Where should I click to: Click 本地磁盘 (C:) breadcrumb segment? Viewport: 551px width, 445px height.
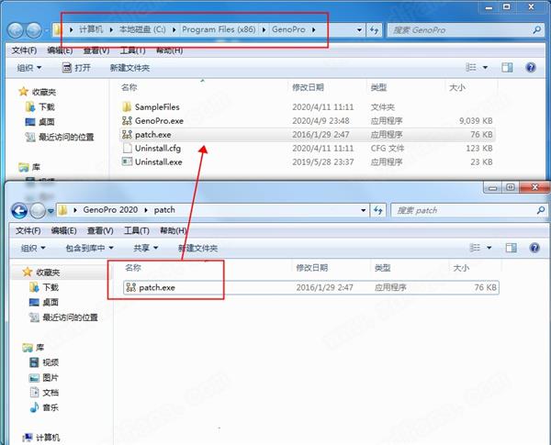coord(142,29)
